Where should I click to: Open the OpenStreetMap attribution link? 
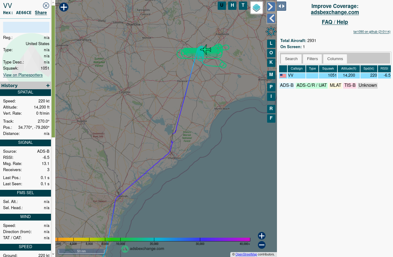(246, 255)
